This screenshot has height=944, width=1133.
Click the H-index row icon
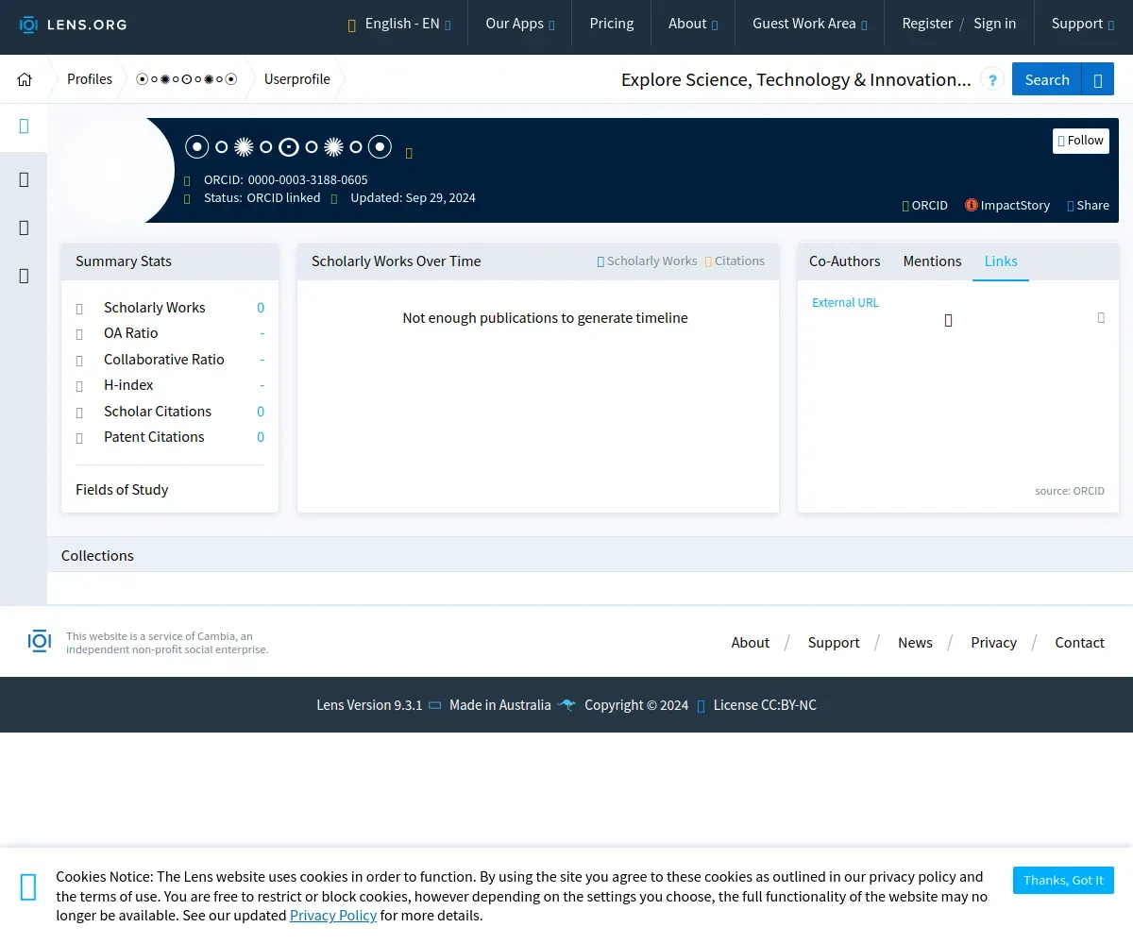tap(79, 386)
